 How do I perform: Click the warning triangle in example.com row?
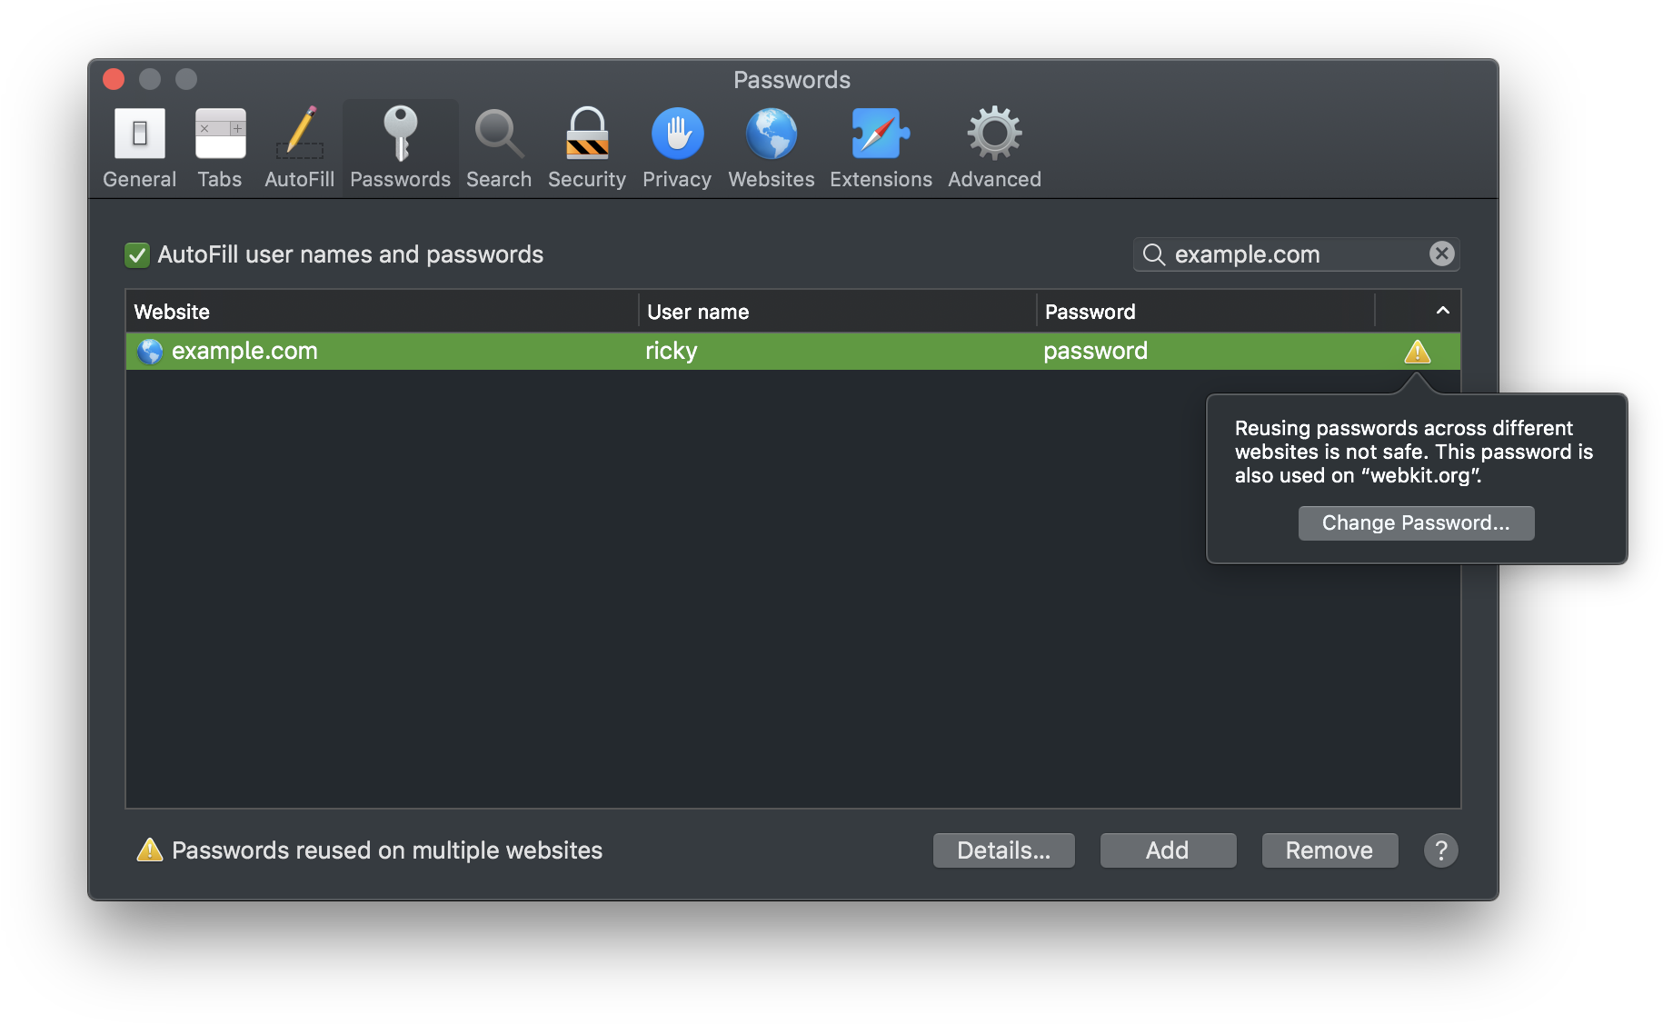pyautogui.click(x=1417, y=352)
